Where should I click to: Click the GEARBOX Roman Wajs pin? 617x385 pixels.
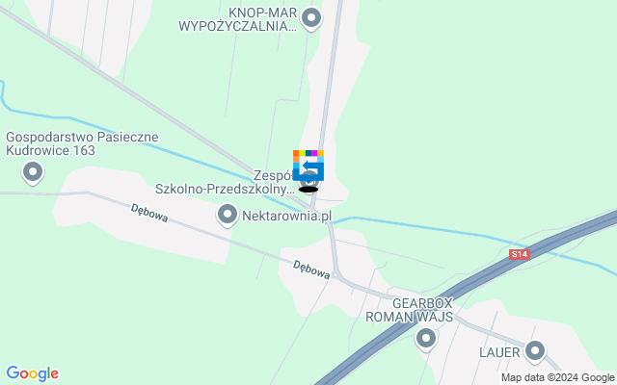tap(426, 339)
